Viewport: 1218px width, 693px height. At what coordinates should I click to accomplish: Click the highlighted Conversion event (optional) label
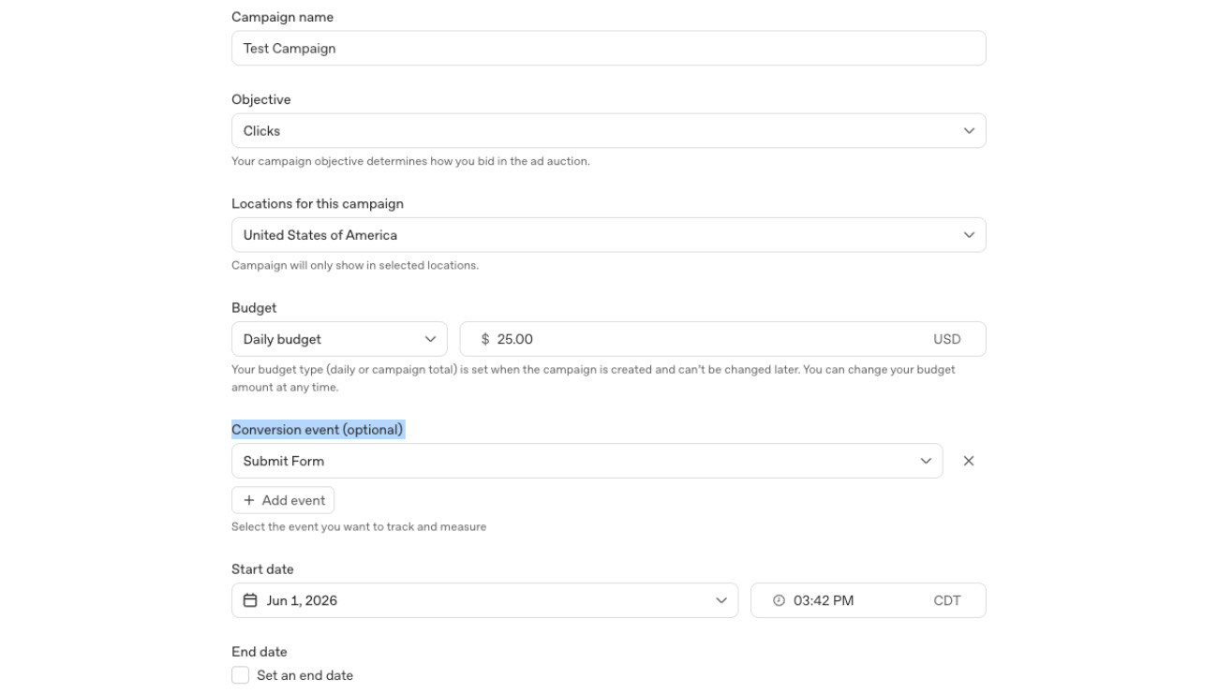[318, 430]
